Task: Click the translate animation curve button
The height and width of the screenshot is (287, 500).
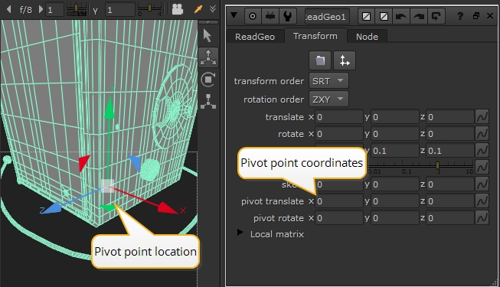Action: tap(482, 116)
